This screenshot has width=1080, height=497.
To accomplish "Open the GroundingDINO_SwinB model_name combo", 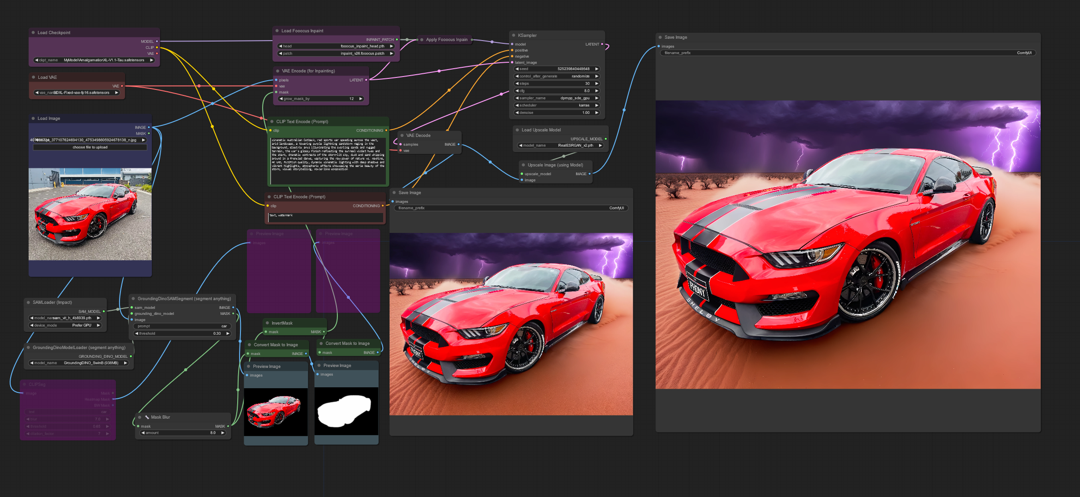I will tap(78, 363).
